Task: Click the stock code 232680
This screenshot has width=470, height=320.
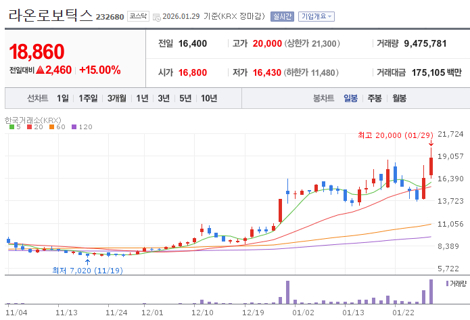Action: [x=110, y=17]
